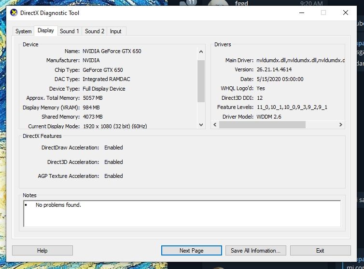364x269 pixels.
Task: Click the total memory value 5057 MB
Action: (93, 98)
